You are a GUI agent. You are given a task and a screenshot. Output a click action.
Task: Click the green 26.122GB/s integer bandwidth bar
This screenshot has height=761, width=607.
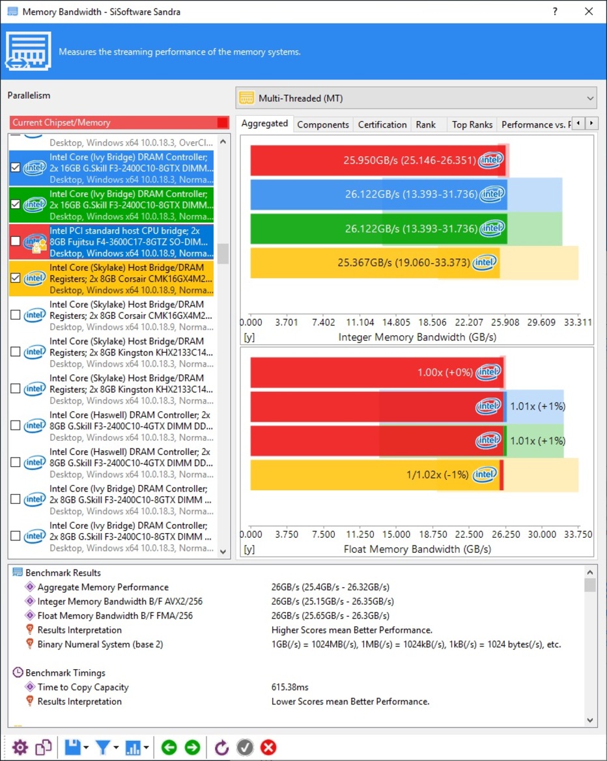pyautogui.click(x=379, y=228)
